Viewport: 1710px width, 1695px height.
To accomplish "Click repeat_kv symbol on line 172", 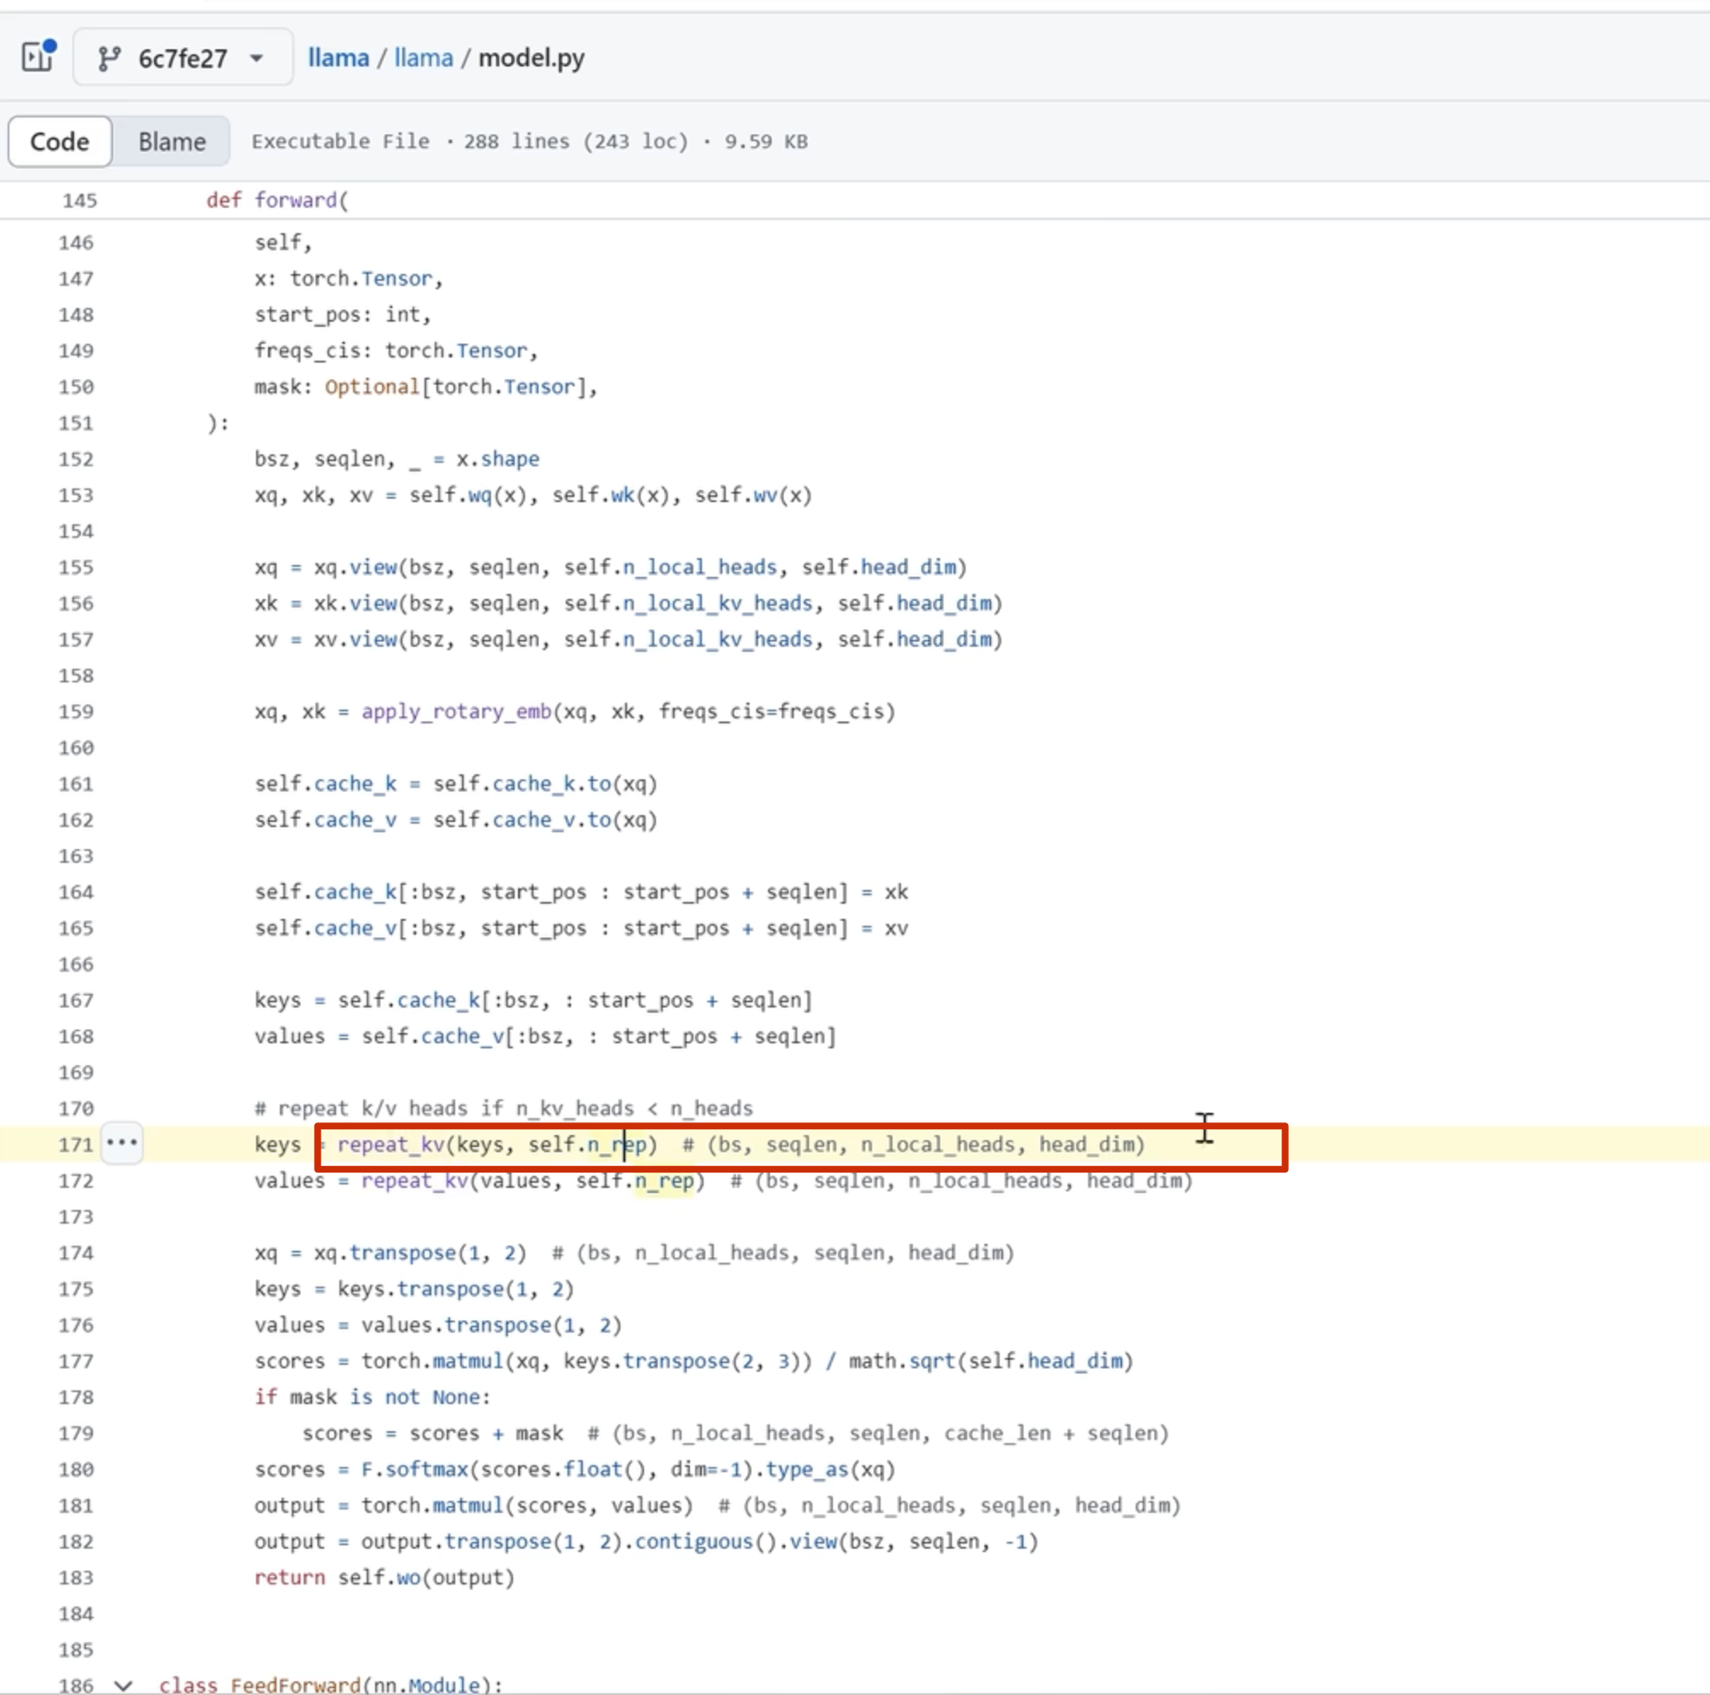I will tap(414, 1181).
